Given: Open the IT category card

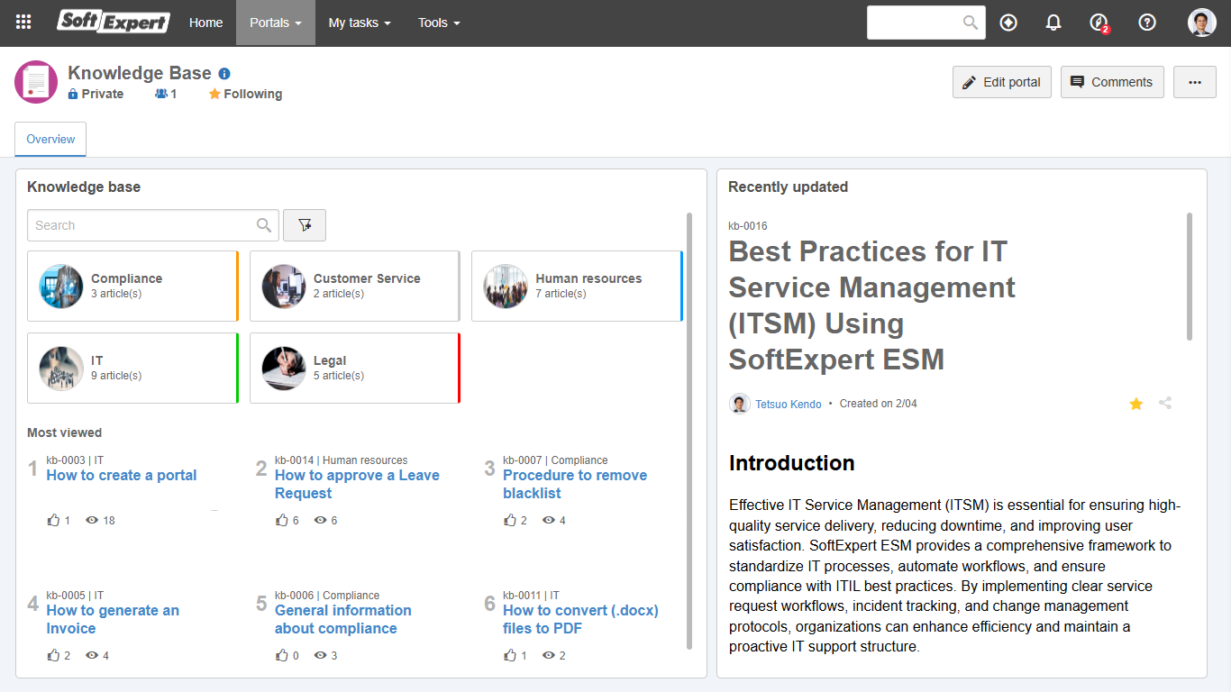Looking at the screenshot, I should click(133, 368).
